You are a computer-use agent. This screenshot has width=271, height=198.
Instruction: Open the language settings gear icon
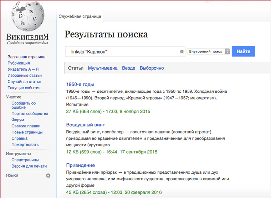48,176
